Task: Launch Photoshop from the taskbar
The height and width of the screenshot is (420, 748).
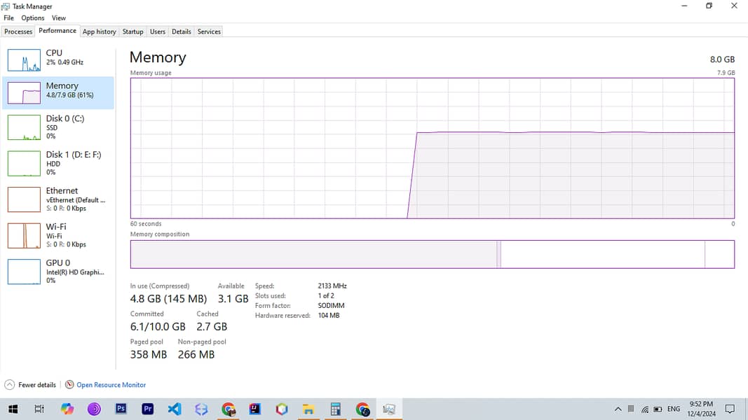Action: [121, 409]
